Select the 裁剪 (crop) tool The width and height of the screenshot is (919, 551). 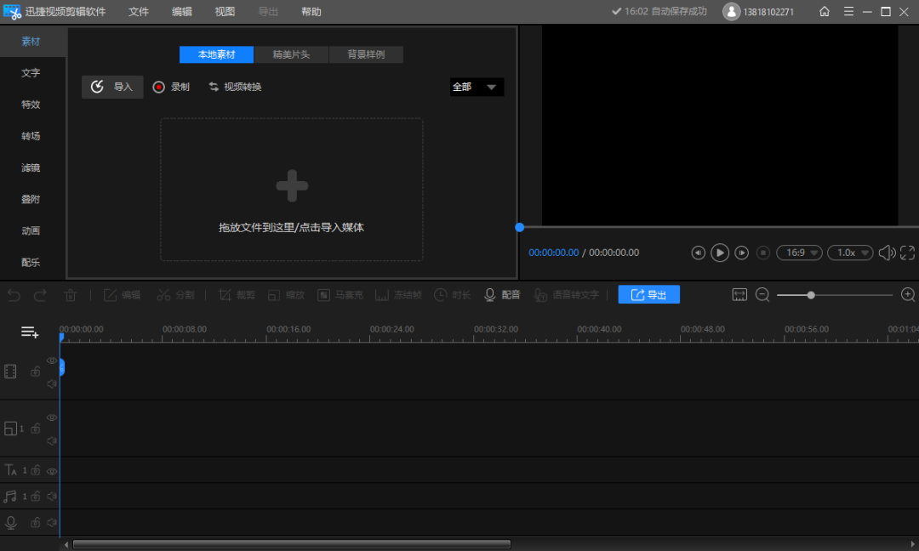(x=236, y=294)
